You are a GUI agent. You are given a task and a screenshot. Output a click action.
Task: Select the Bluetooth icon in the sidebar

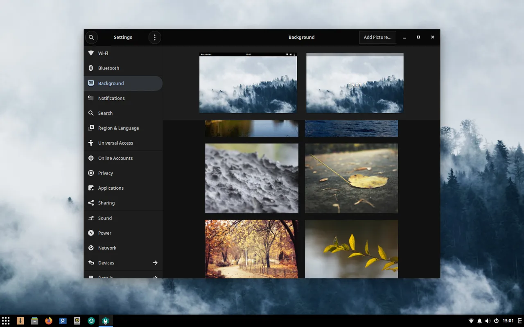(x=91, y=68)
